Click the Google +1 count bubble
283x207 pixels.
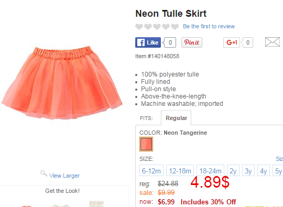click(x=247, y=42)
